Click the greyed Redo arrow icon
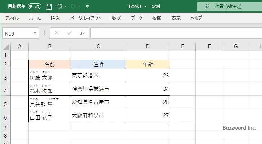262x144 pixels. pyautogui.click(x=73, y=6)
